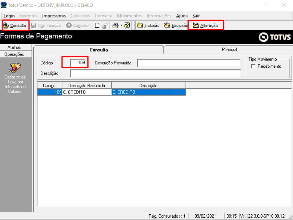293x220 pixels.
Task: Click the printer icon
Action: point(115,25)
